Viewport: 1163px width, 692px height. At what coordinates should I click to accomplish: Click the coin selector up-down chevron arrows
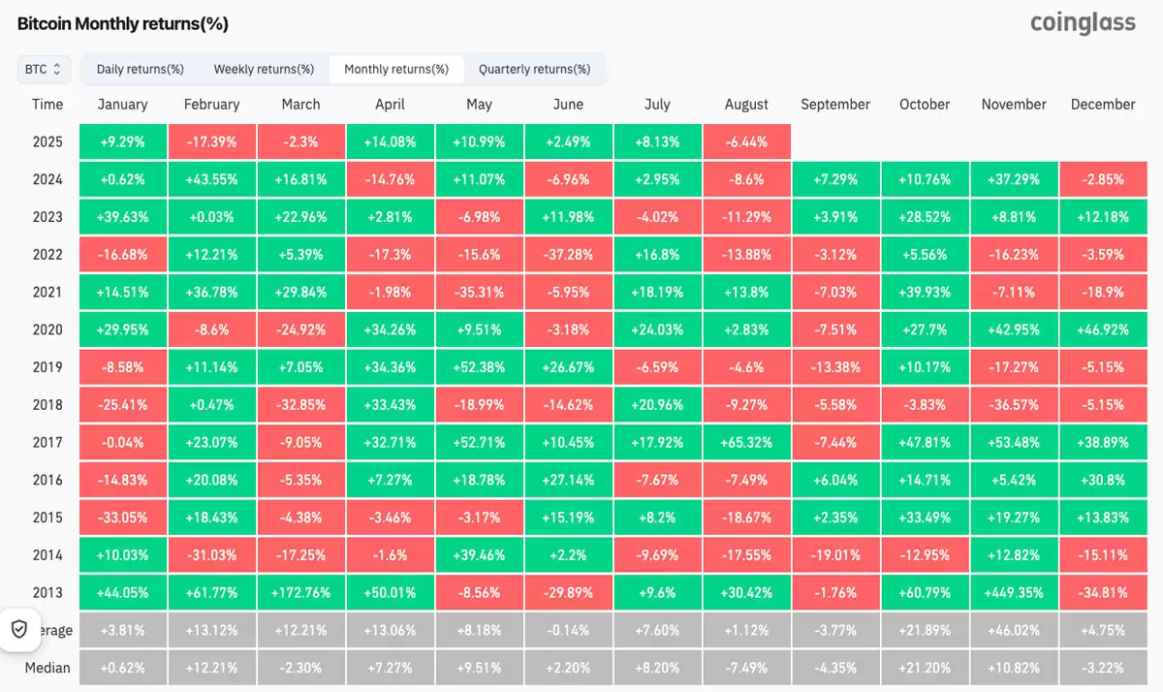click(x=58, y=69)
